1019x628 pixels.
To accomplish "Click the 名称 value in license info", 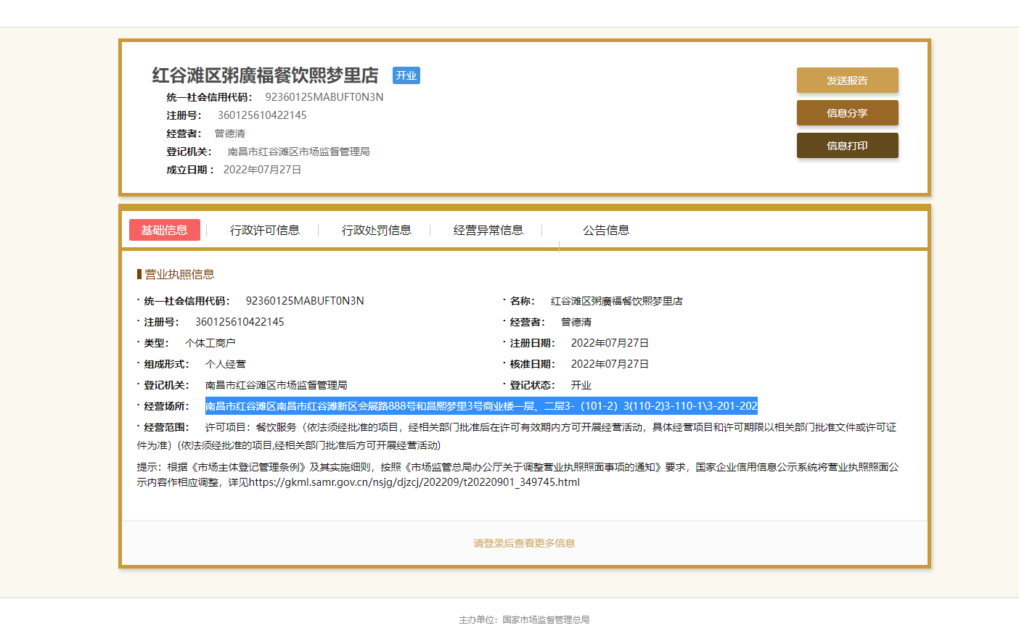I will (x=617, y=301).
